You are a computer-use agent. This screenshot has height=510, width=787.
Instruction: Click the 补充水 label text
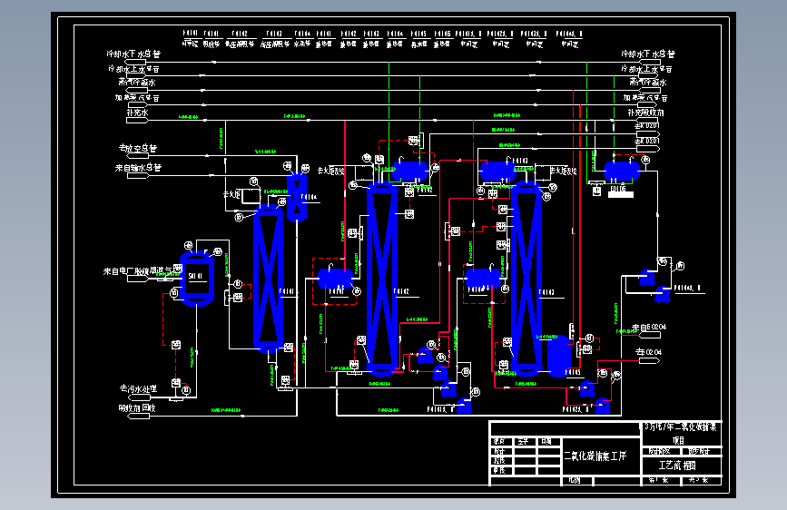pyautogui.click(x=137, y=113)
